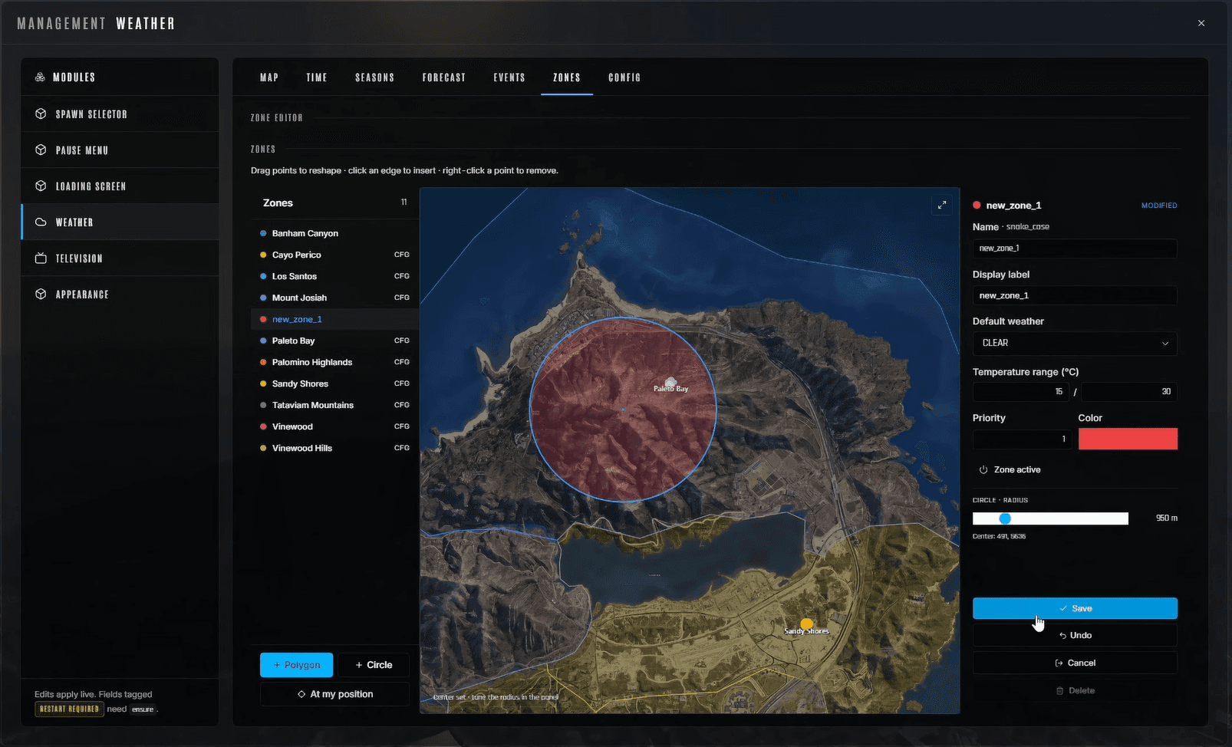Click the Priority value field
Image resolution: width=1232 pixels, height=747 pixels.
tap(1022, 439)
